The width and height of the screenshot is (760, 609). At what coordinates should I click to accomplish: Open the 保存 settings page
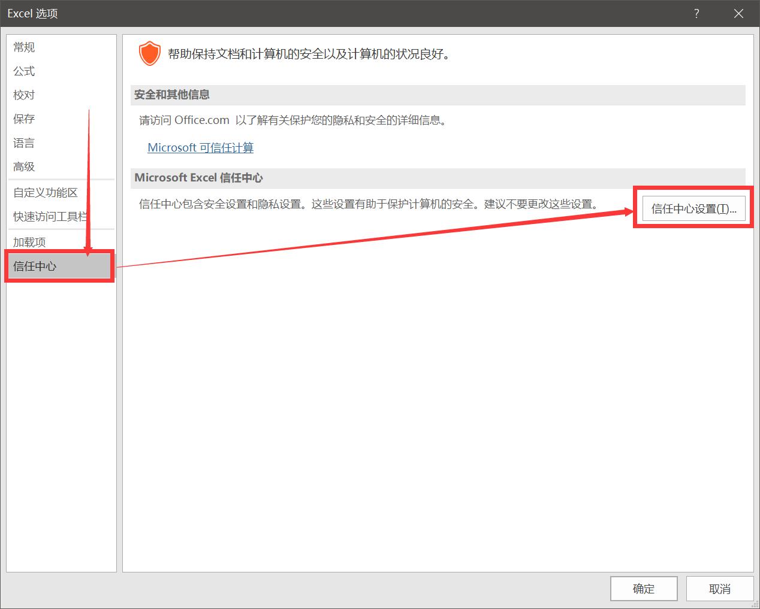23,119
